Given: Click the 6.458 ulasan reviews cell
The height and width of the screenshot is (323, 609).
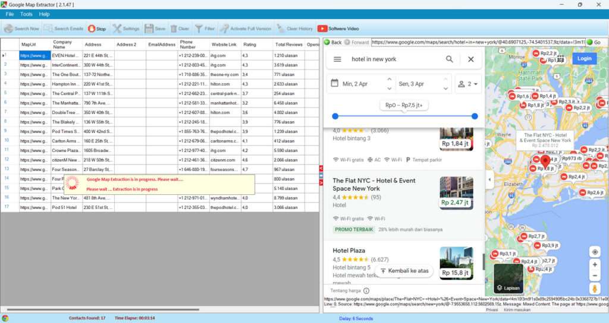Looking at the screenshot, I should pyautogui.click(x=288, y=103).
